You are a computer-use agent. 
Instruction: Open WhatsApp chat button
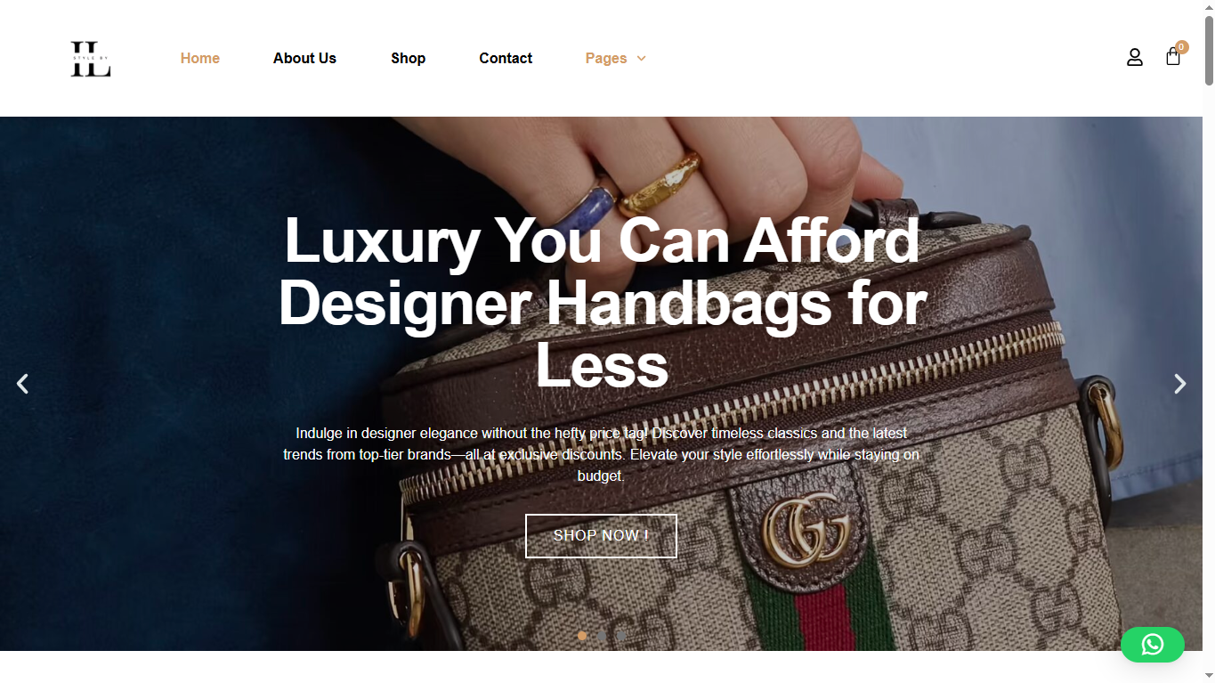1153,645
